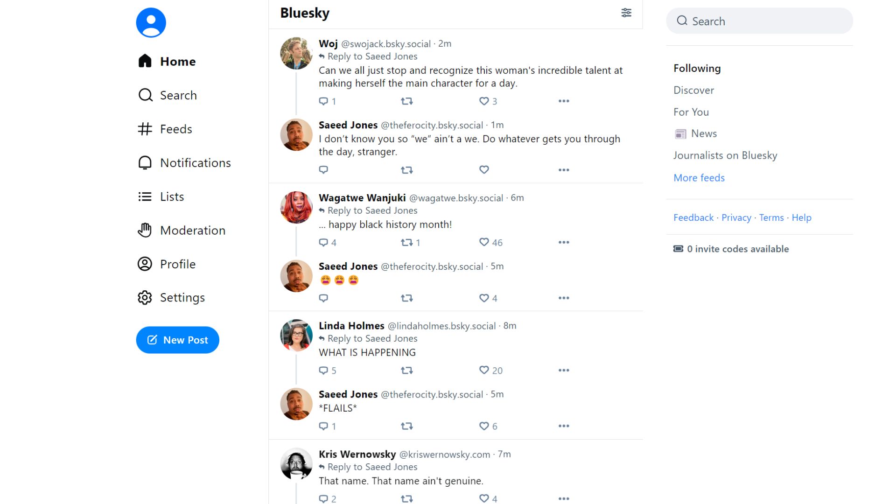Viewport: 896px width, 504px height.
Task: Expand options menu on Saeed Jones's emoji reply
Action: (563, 298)
